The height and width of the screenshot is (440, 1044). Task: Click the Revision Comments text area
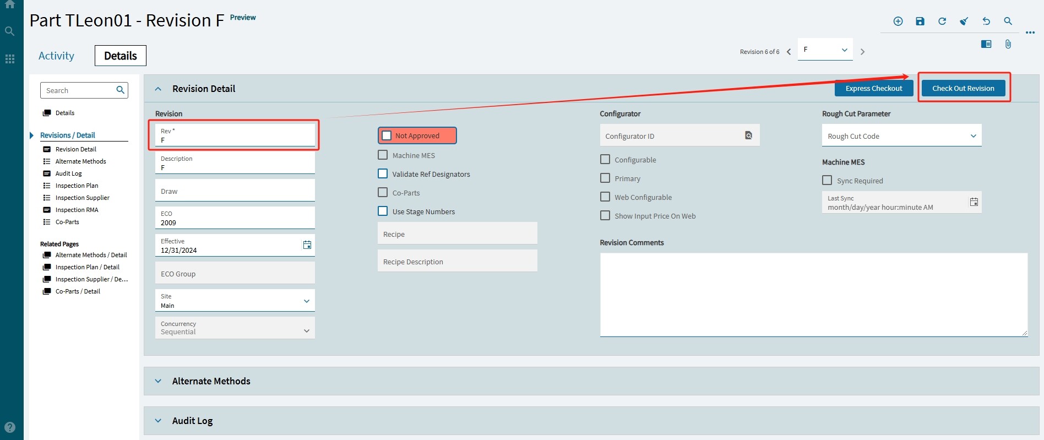point(814,295)
